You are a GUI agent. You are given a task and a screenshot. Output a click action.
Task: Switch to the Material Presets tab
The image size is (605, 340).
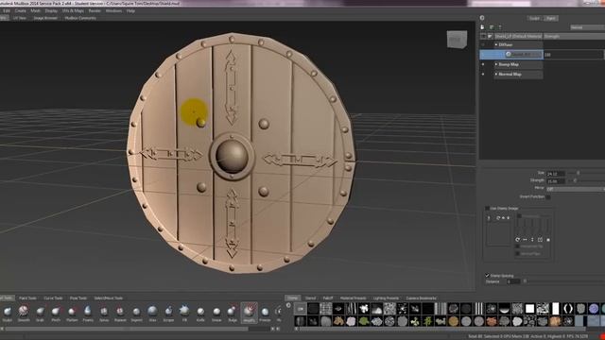tap(353, 298)
